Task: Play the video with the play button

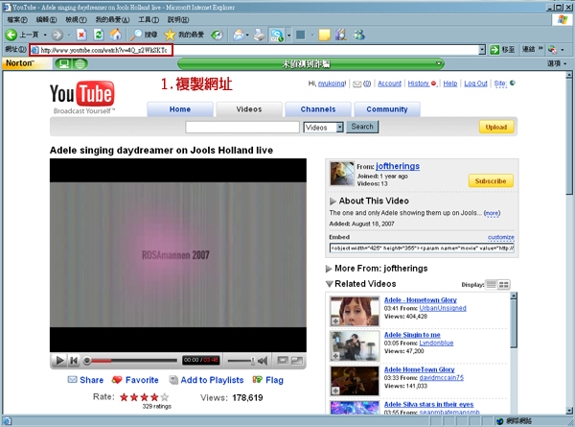Action: (59, 361)
